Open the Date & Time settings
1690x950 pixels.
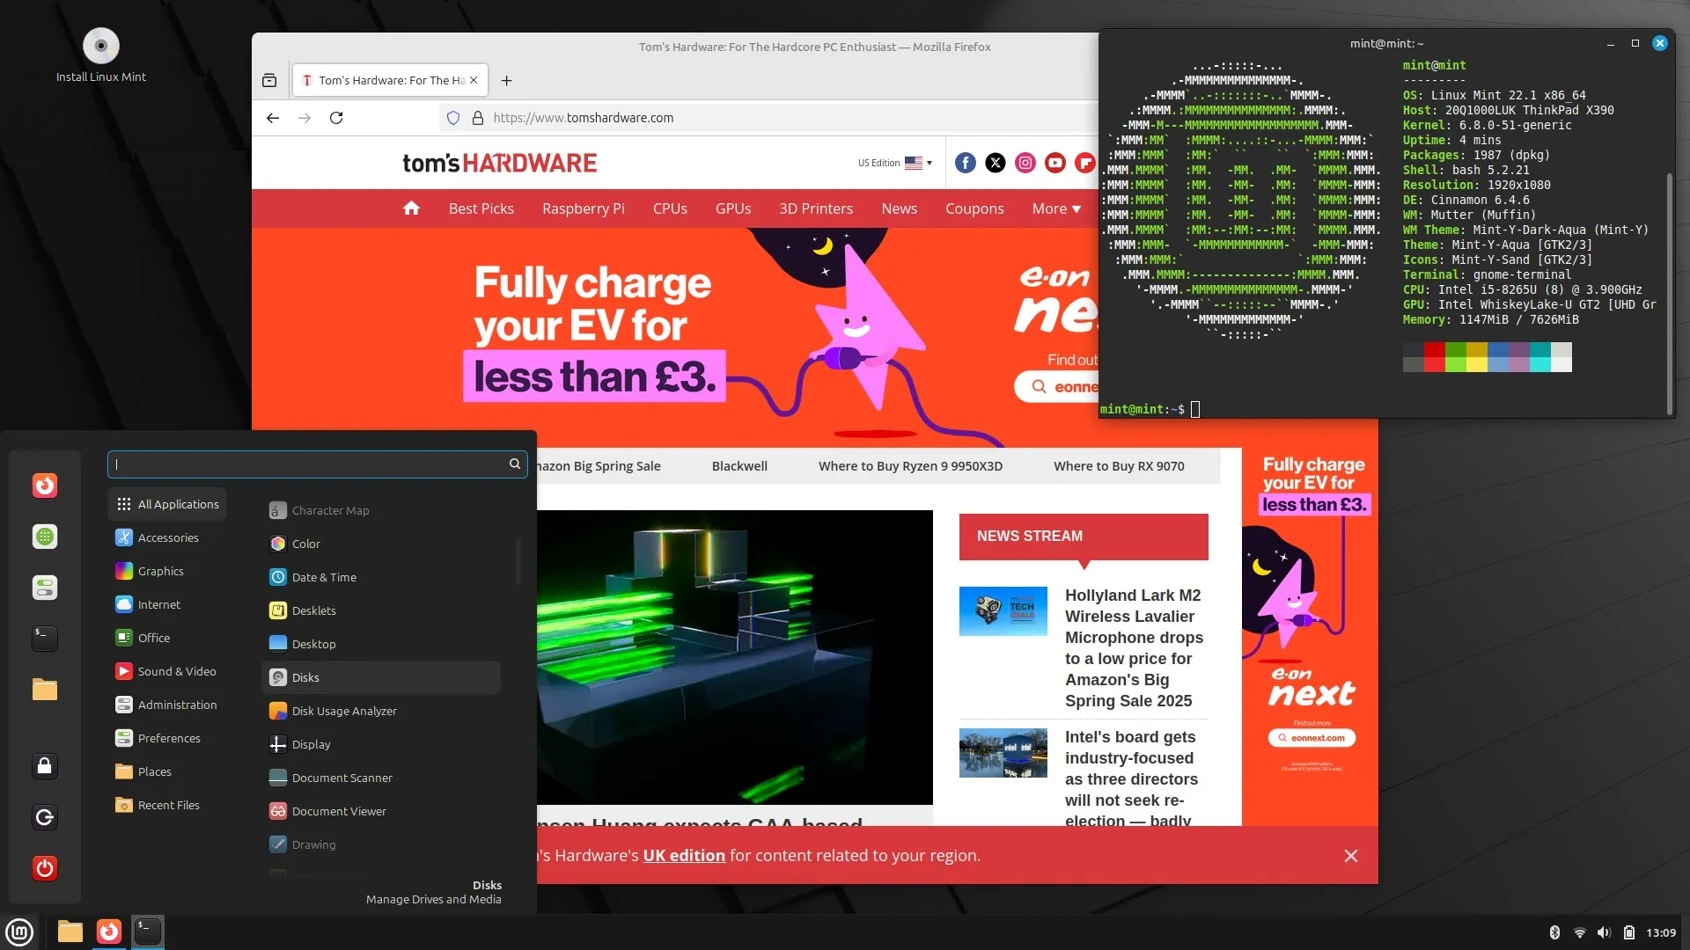coord(381,577)
